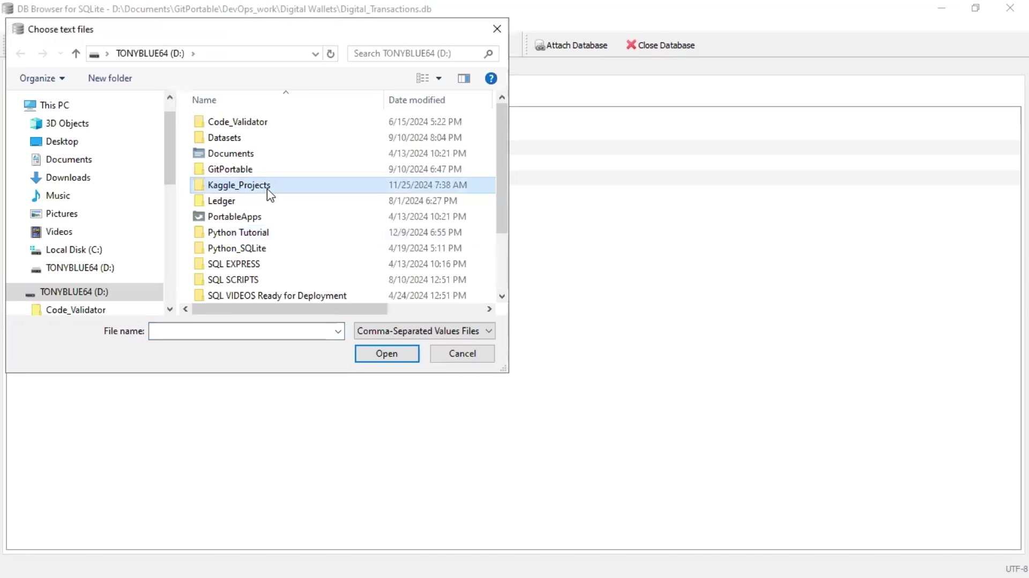Select Downloads in the sidebar

68,177
